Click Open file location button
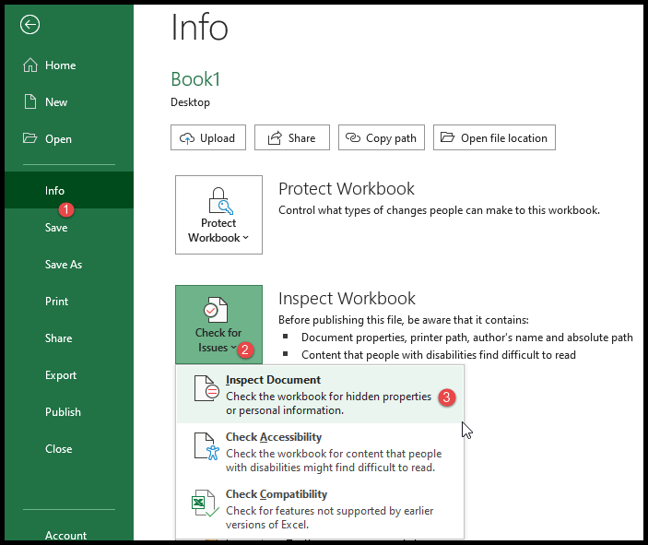 click(x=494, y=138)
